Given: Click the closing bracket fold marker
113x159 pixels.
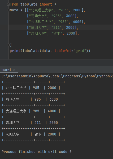Looking at the screenshot, I should (x=8, y=45).
